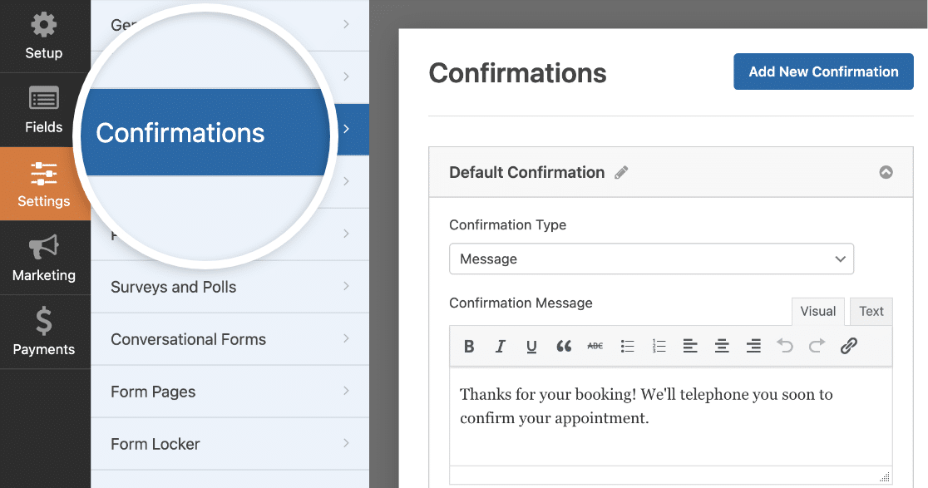The width and height of the screenshot is (928, 488).
Task: Toggle italic formatting
Action: 500,346
